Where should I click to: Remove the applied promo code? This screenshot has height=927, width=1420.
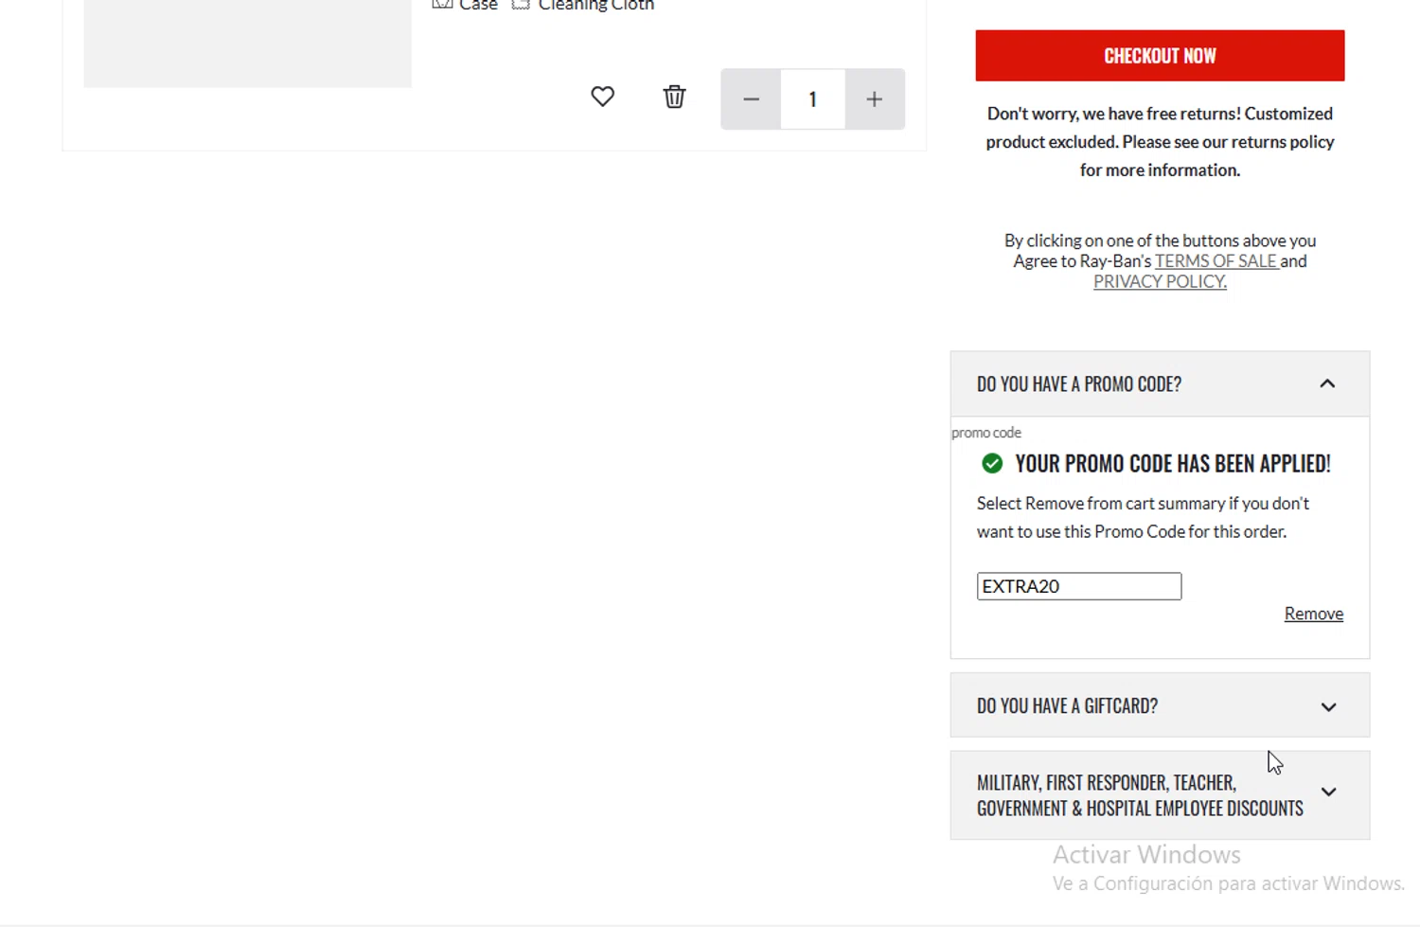tap(1313, 614)
